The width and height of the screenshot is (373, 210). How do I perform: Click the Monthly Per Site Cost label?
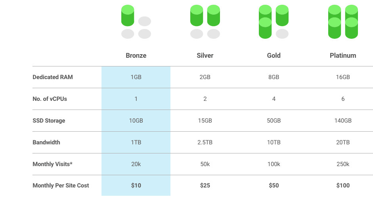(61, 185)
